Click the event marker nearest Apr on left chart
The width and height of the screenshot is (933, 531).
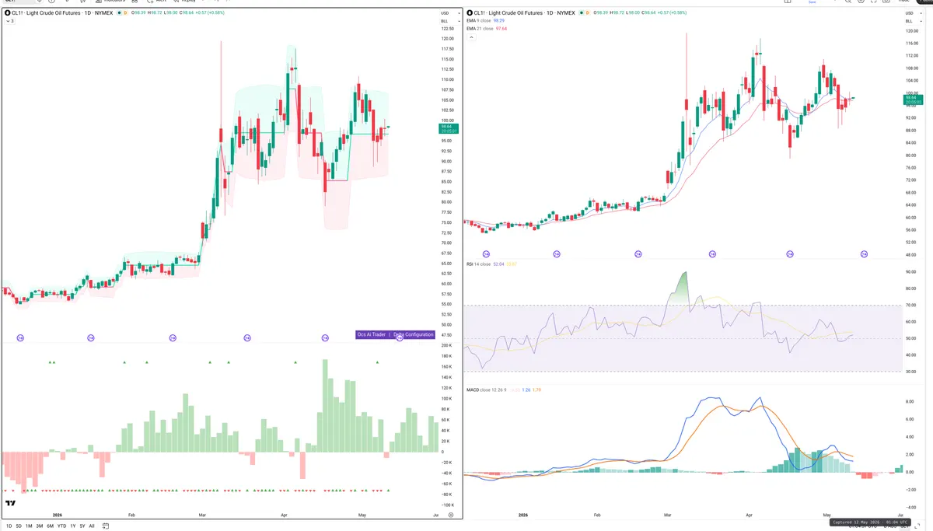[247, 337]
